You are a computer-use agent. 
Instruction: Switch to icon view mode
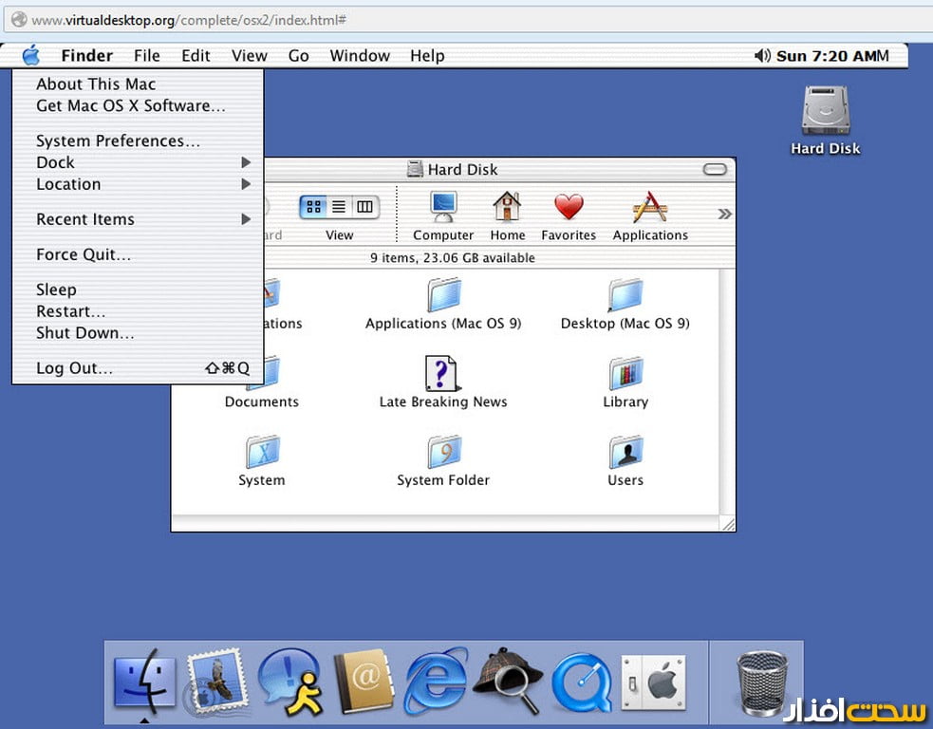(313, 207)
